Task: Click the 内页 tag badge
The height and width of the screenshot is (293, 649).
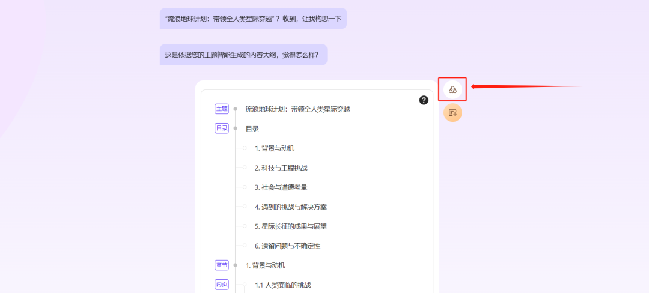Action: pyautogui.click(x=222, y=285)
